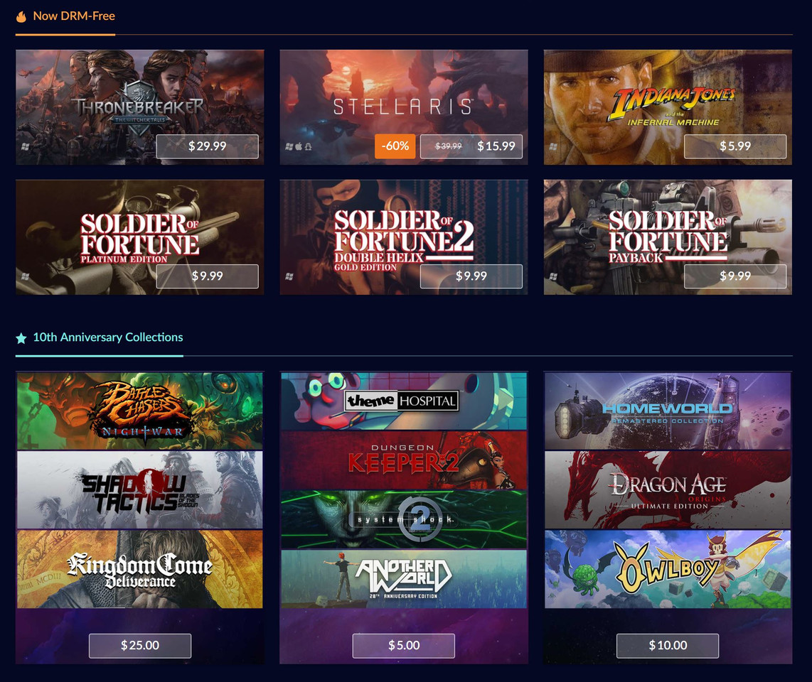This screenshot has width=812, height=682.
Task: Open the Owlboy banner
Action: [x=668, y=569]
